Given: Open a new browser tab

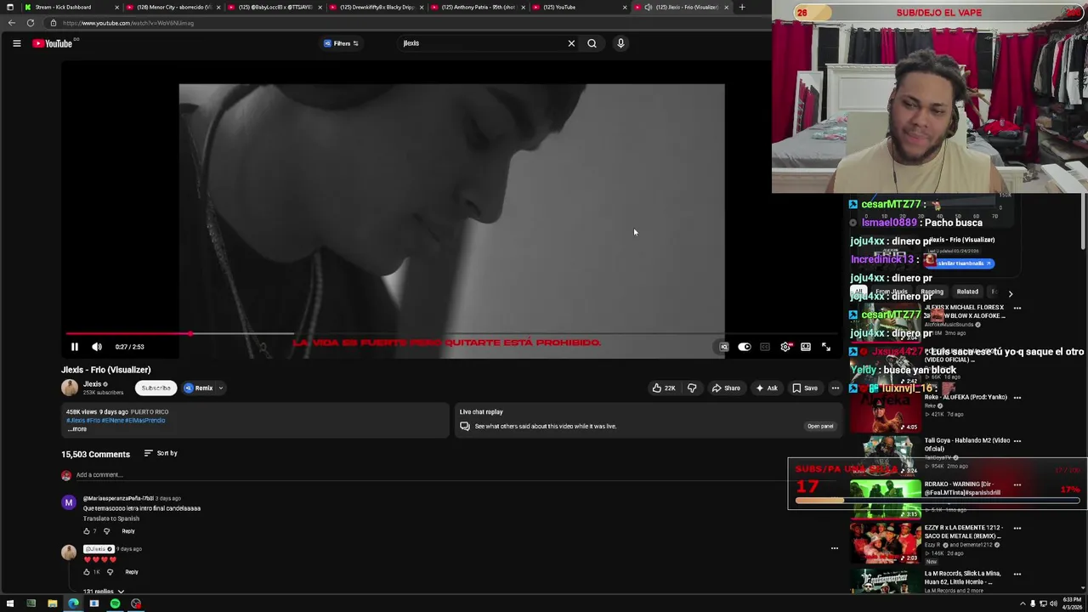Looking at the screenshot, I should tap(742, 7).
